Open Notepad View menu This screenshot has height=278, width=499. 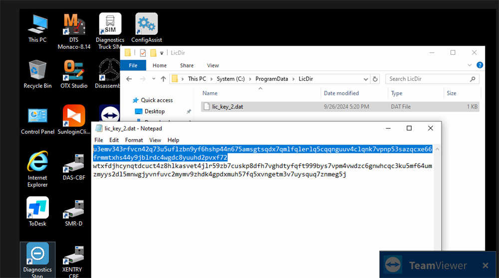(x=155, y=140)
